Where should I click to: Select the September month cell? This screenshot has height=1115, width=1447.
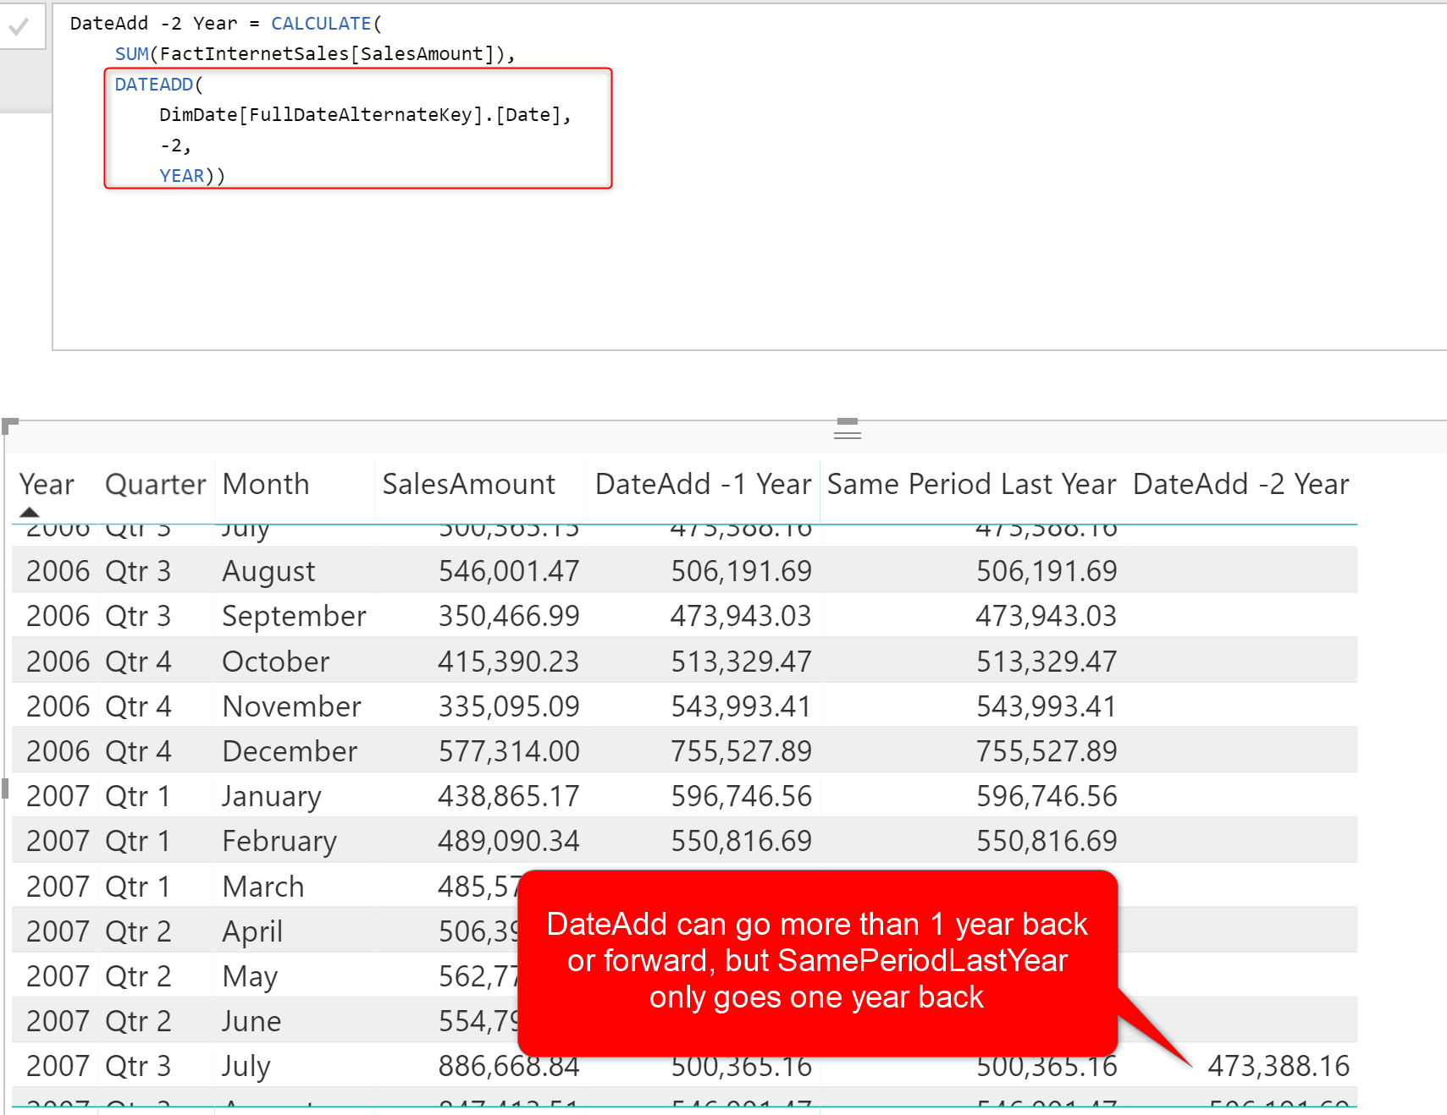pyautogui.click(x=294, y=617)
